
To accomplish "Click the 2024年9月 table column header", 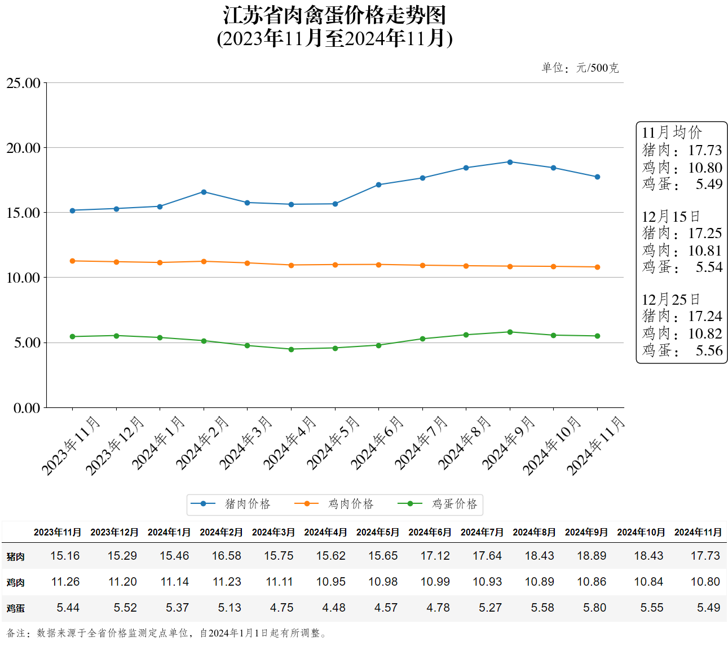I will pyautogui.click(x=586, y=532).
